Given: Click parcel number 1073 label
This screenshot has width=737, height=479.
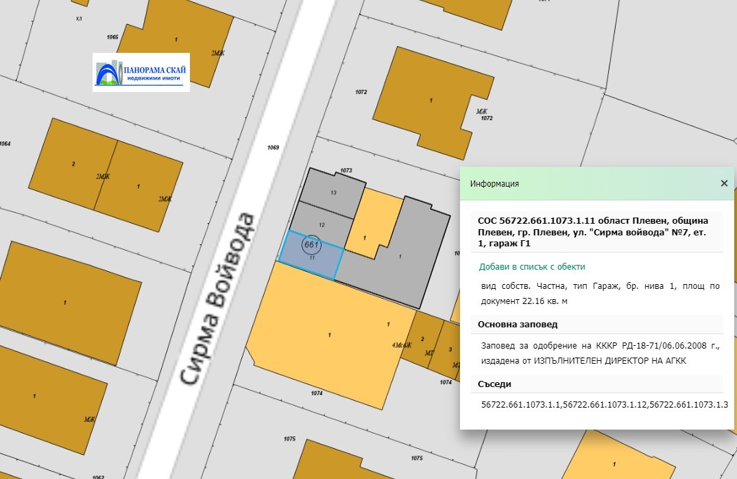Looking at the screenshot, I should tap(346, 170).
